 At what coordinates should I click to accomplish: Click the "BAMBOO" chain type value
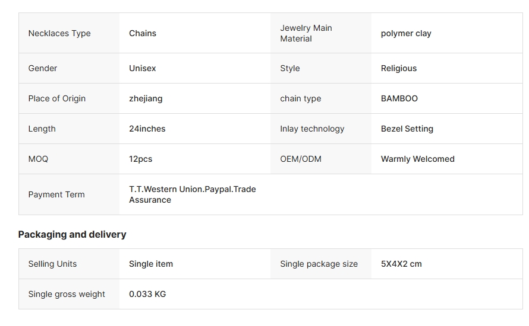pyautogui.click(x=399, y=98)
